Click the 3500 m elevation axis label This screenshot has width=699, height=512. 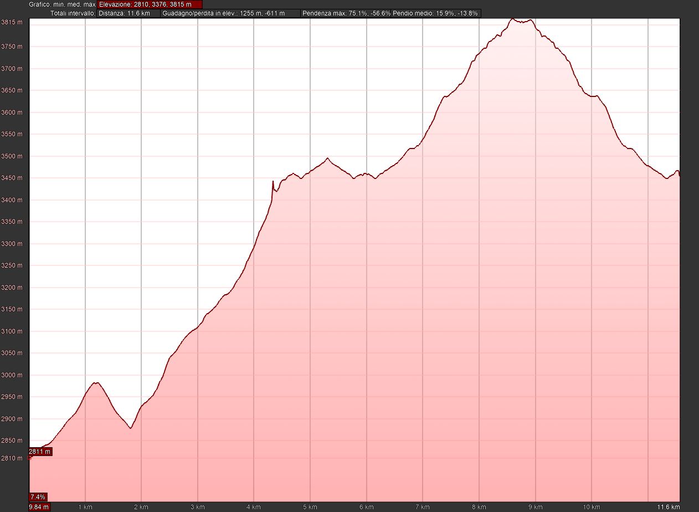point(12,156)
